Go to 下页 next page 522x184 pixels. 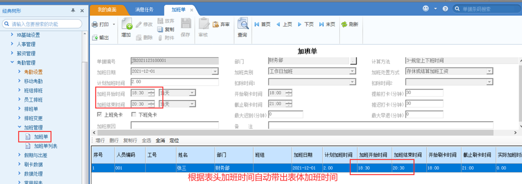tap(305, 24)
